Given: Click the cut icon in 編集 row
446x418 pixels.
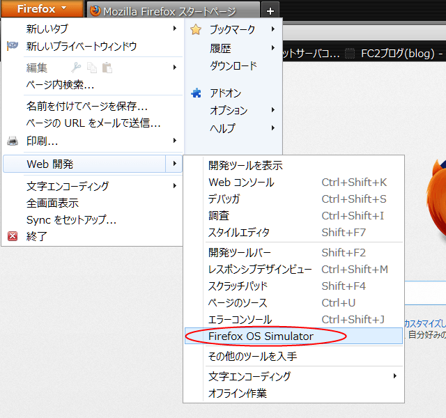Looking at the screenshot, I should pos(77,68).
